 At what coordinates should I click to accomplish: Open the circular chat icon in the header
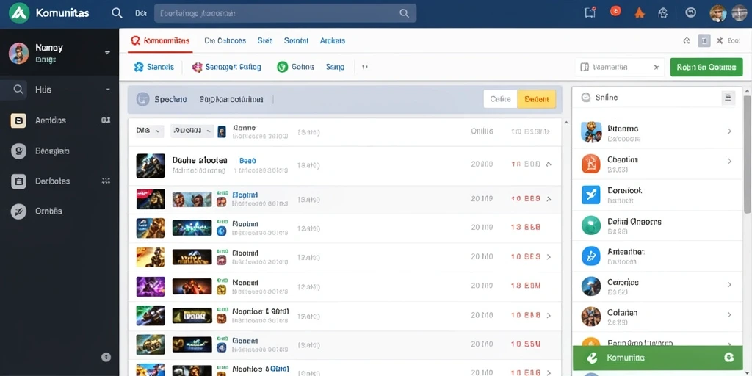pos(690,13)
